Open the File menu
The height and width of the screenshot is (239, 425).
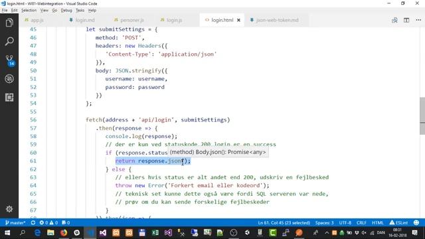[5, 11]
